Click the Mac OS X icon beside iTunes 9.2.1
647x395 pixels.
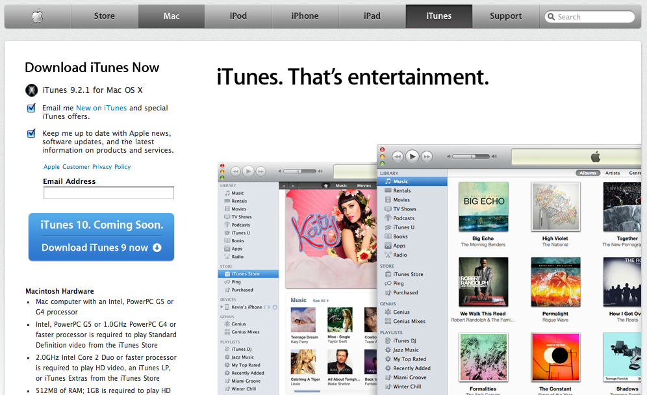pyautogui.click(x=32, y=90)
